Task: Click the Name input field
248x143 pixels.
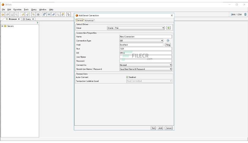Action: click(146, 37)
